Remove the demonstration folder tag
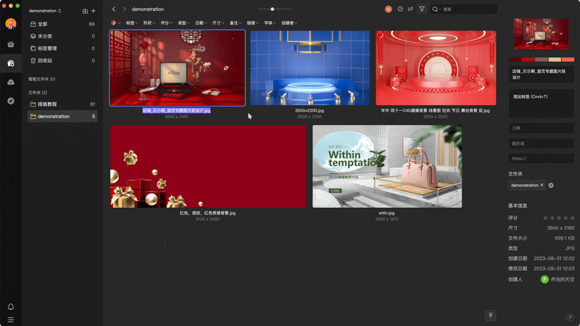580x326 pixels. tap(542, 185)
